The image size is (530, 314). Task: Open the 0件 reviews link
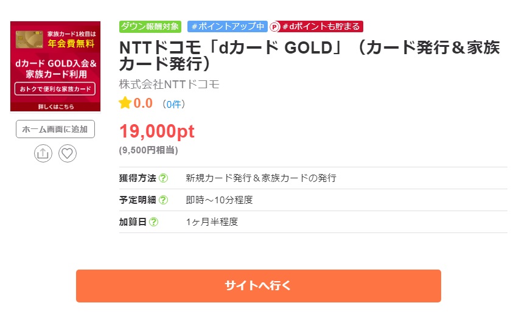pos(174,104)
